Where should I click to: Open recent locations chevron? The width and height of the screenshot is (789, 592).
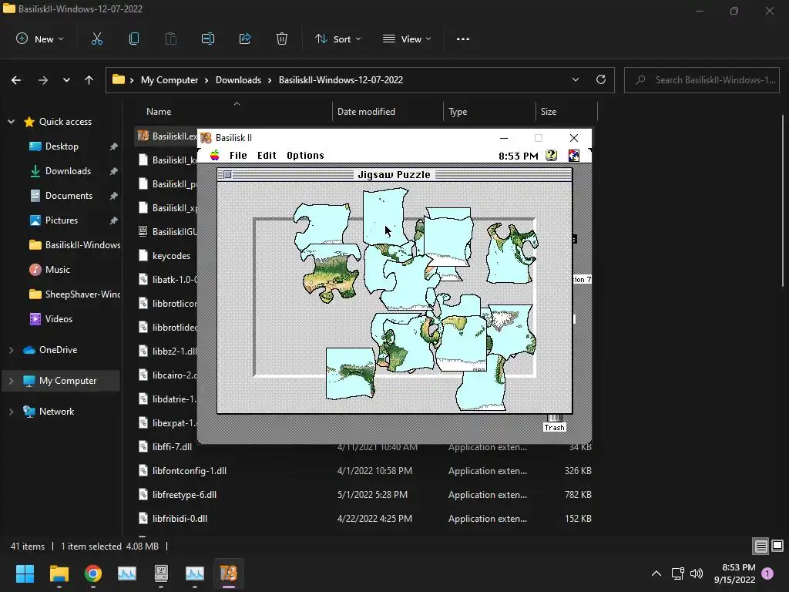(66, 80)
